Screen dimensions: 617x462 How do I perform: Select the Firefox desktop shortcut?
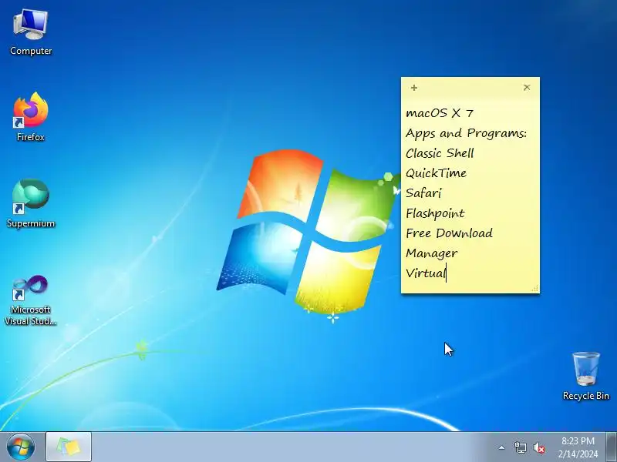31,117
